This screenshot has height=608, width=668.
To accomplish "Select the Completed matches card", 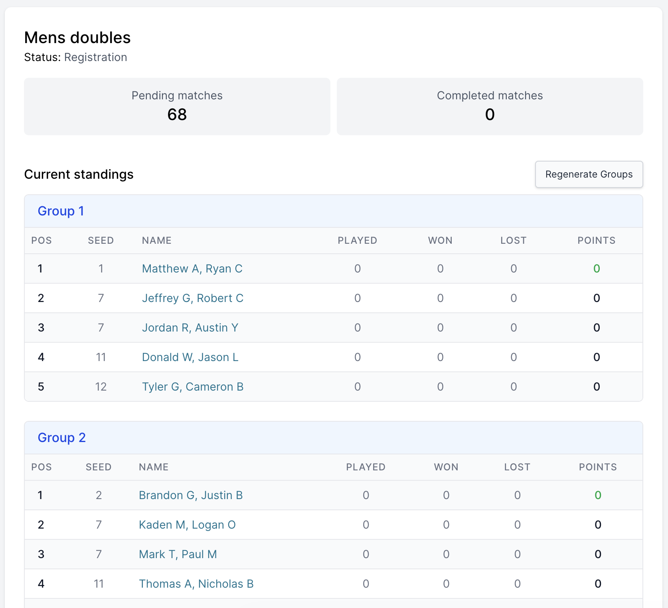I will pyautogui.click(x=490, y=107).
